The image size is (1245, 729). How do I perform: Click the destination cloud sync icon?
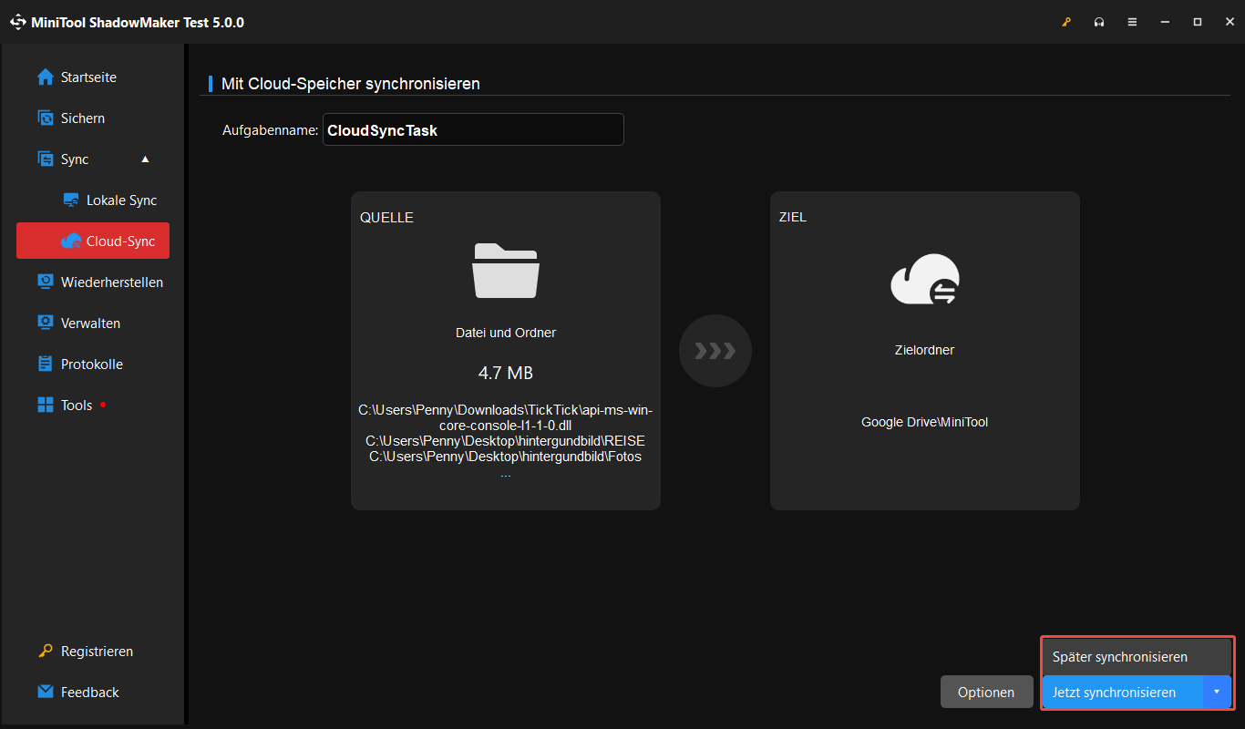coord(925,279)
